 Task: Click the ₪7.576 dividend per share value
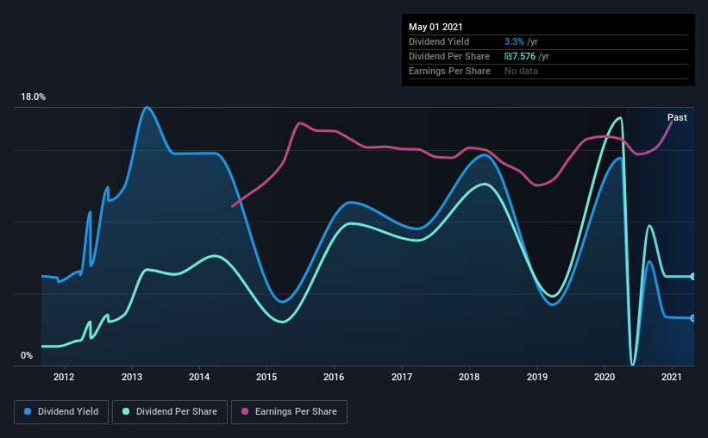pos(520,56)
